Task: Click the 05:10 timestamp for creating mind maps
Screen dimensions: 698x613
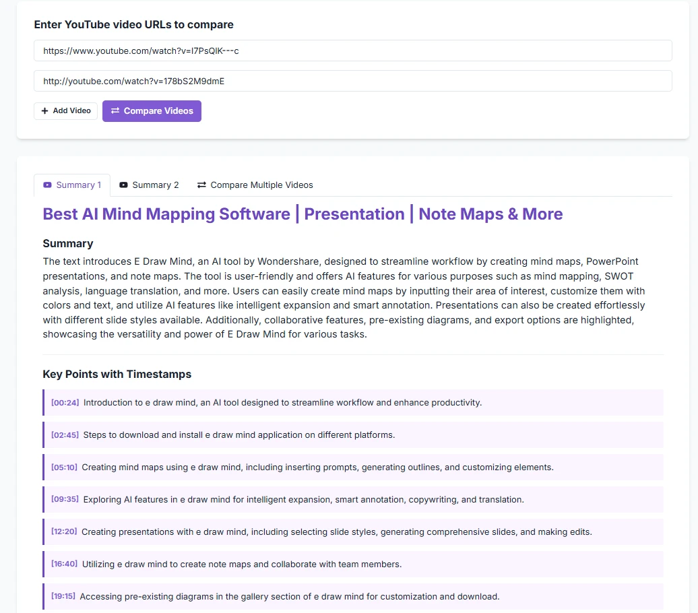Action: coord(64,467)
